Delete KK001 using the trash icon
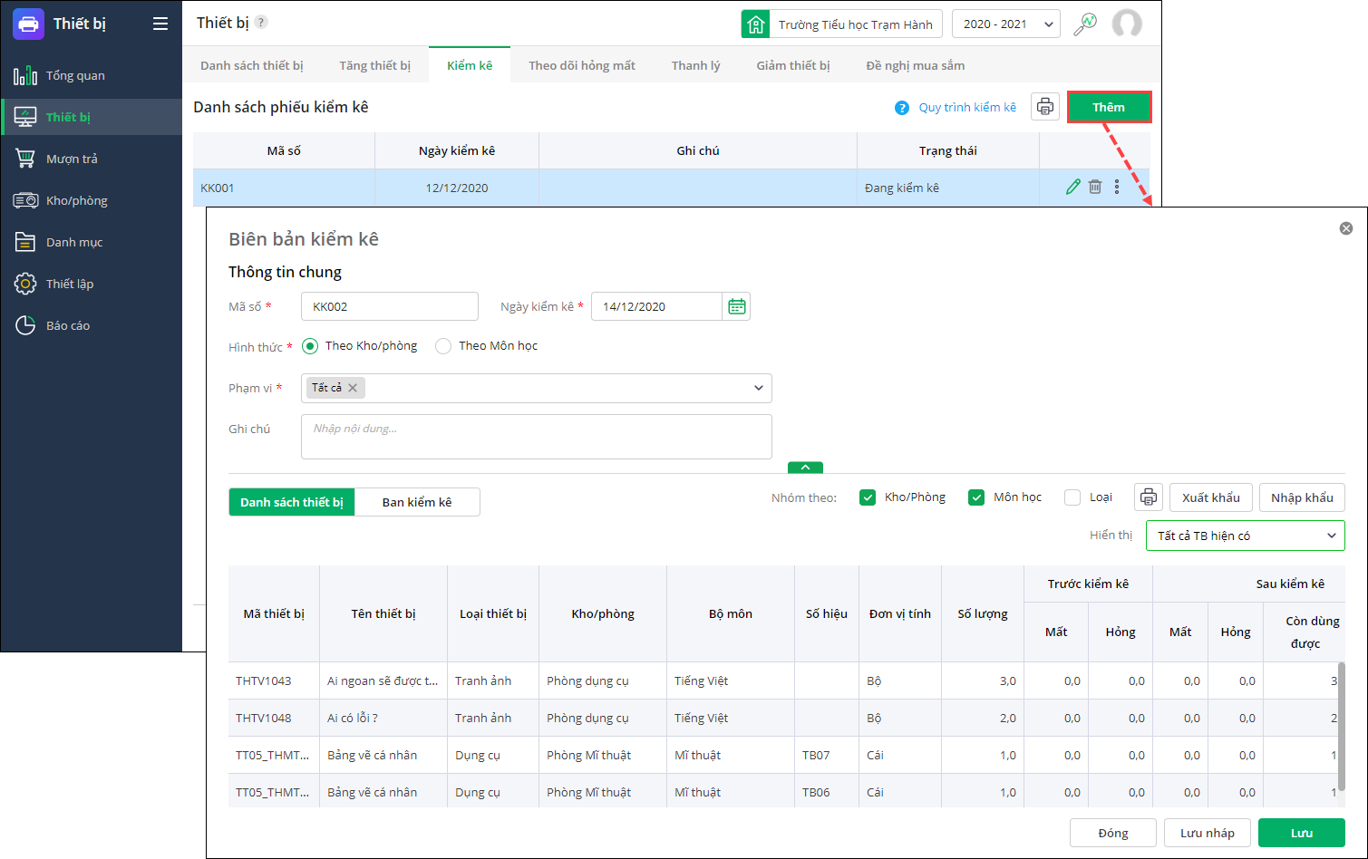1368x859 pixels. pyautogui.click(x=1095, y=187)
